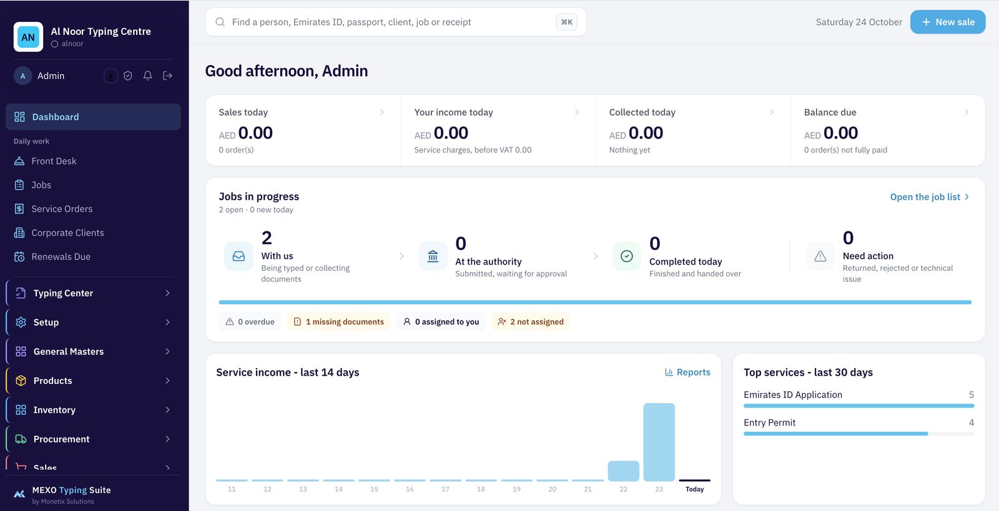Viewport: 999px width, 511px height.
Task: Open Service Orders in the sidebar
Action: [x=93, y=209]
